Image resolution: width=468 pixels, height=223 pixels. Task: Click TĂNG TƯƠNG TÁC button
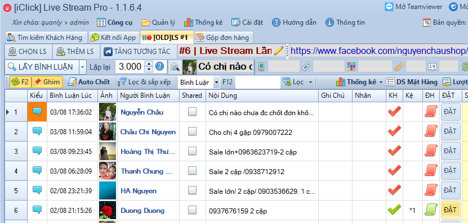click(138, 52)
